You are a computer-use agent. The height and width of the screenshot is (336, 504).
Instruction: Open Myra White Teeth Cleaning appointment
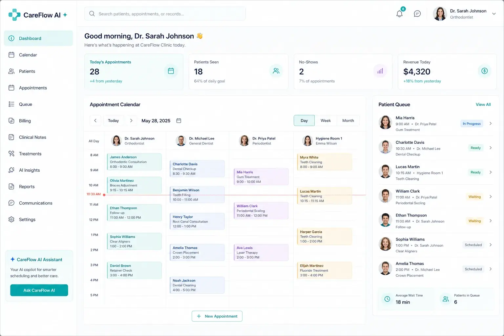point(325,162)
